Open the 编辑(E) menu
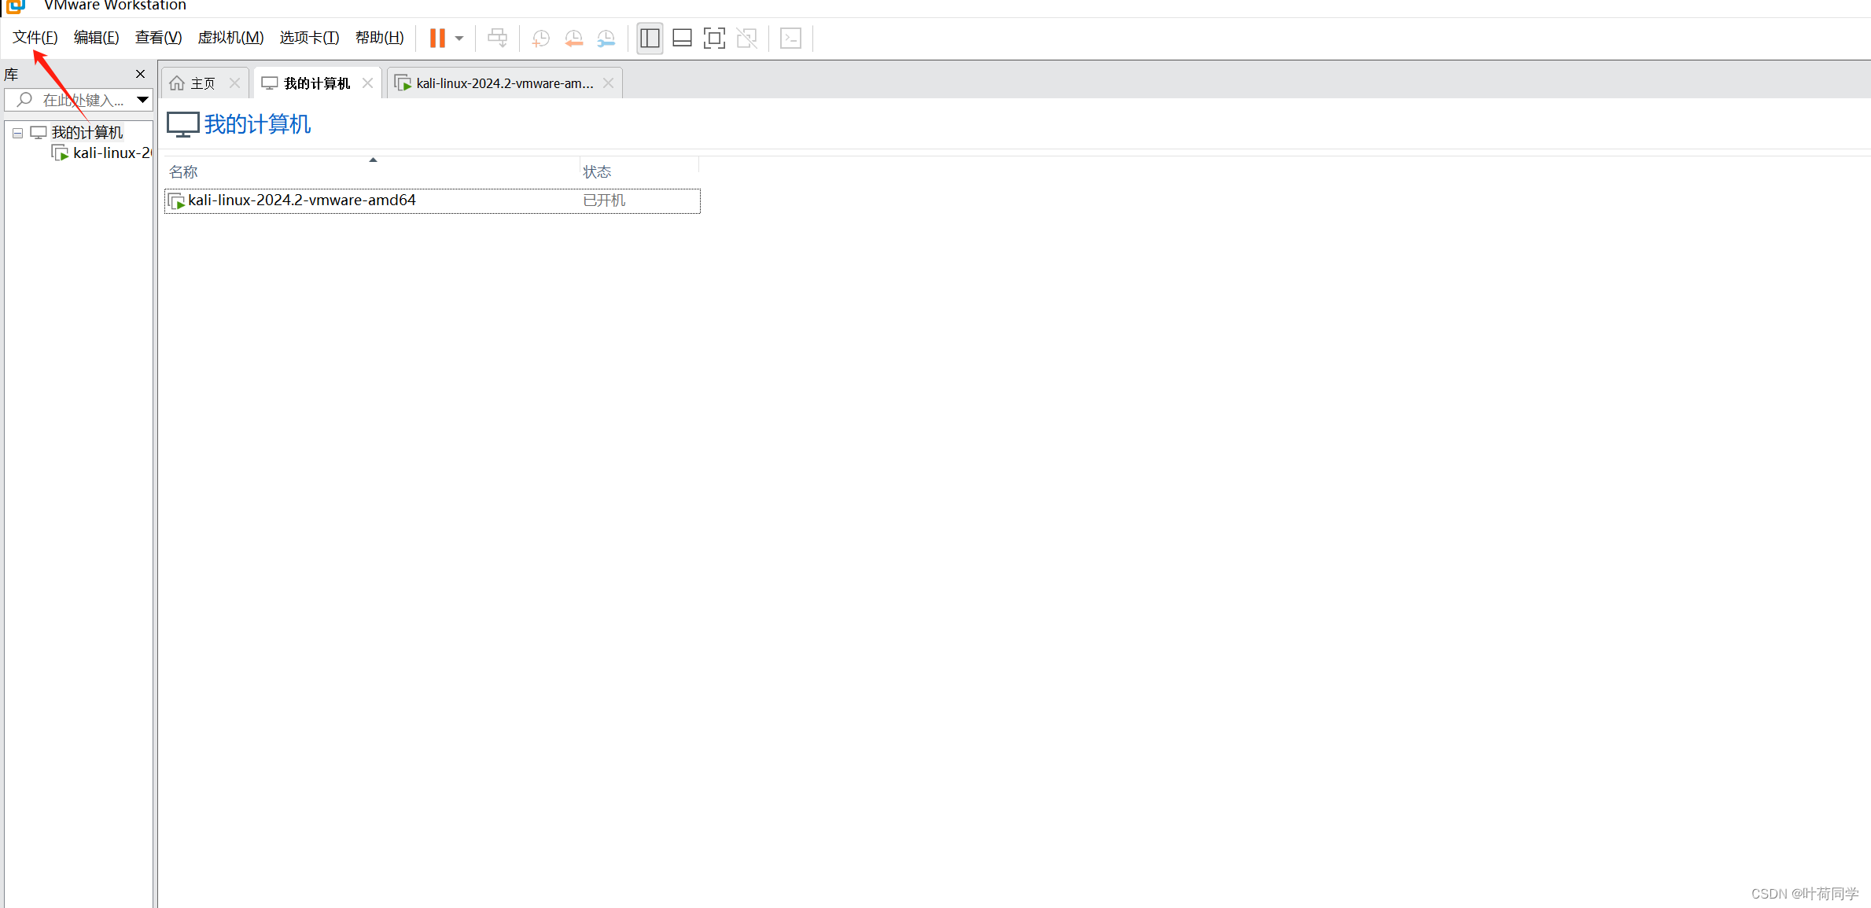 tap(96, 38)
